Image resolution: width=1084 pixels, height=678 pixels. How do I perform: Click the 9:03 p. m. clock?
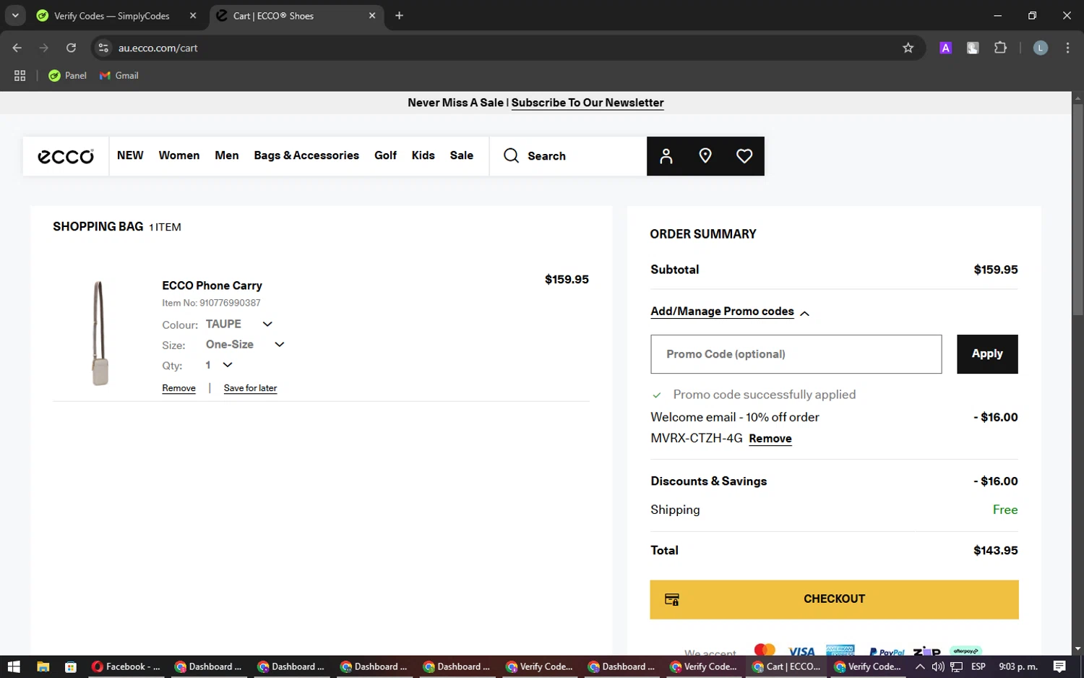tap(1018, 666)
